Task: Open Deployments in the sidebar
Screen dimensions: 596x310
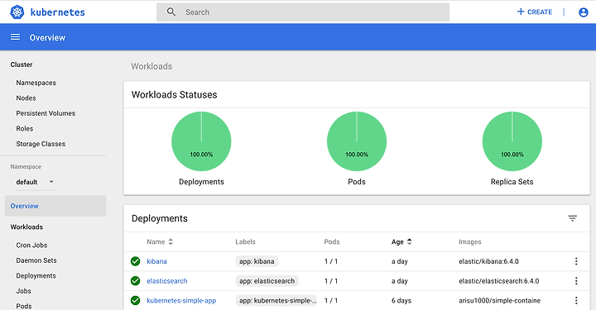Action: click(x=36, y=276)
